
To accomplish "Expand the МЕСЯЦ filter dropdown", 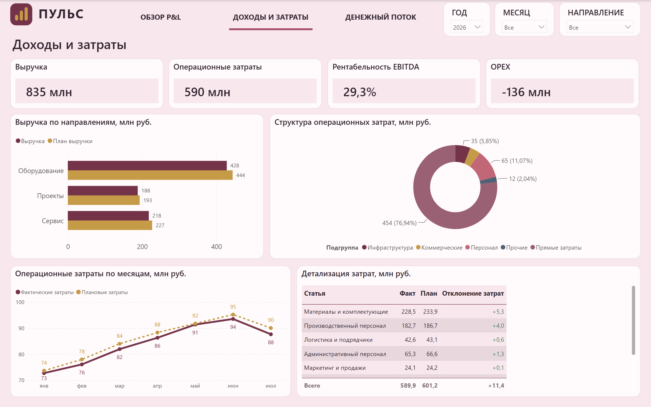I will (524, 27).
